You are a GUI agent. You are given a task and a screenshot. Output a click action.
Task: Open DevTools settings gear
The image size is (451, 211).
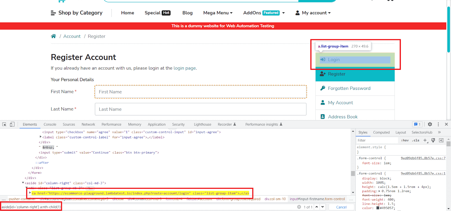pyautogui.click(x=430, y=124)
